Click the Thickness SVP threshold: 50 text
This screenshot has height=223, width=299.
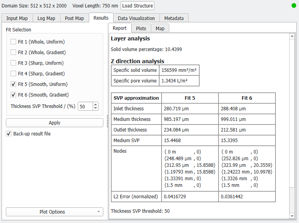(x=140, y=211)
